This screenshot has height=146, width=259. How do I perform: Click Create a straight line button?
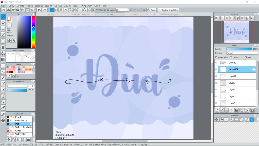click(x=168, y=10)
